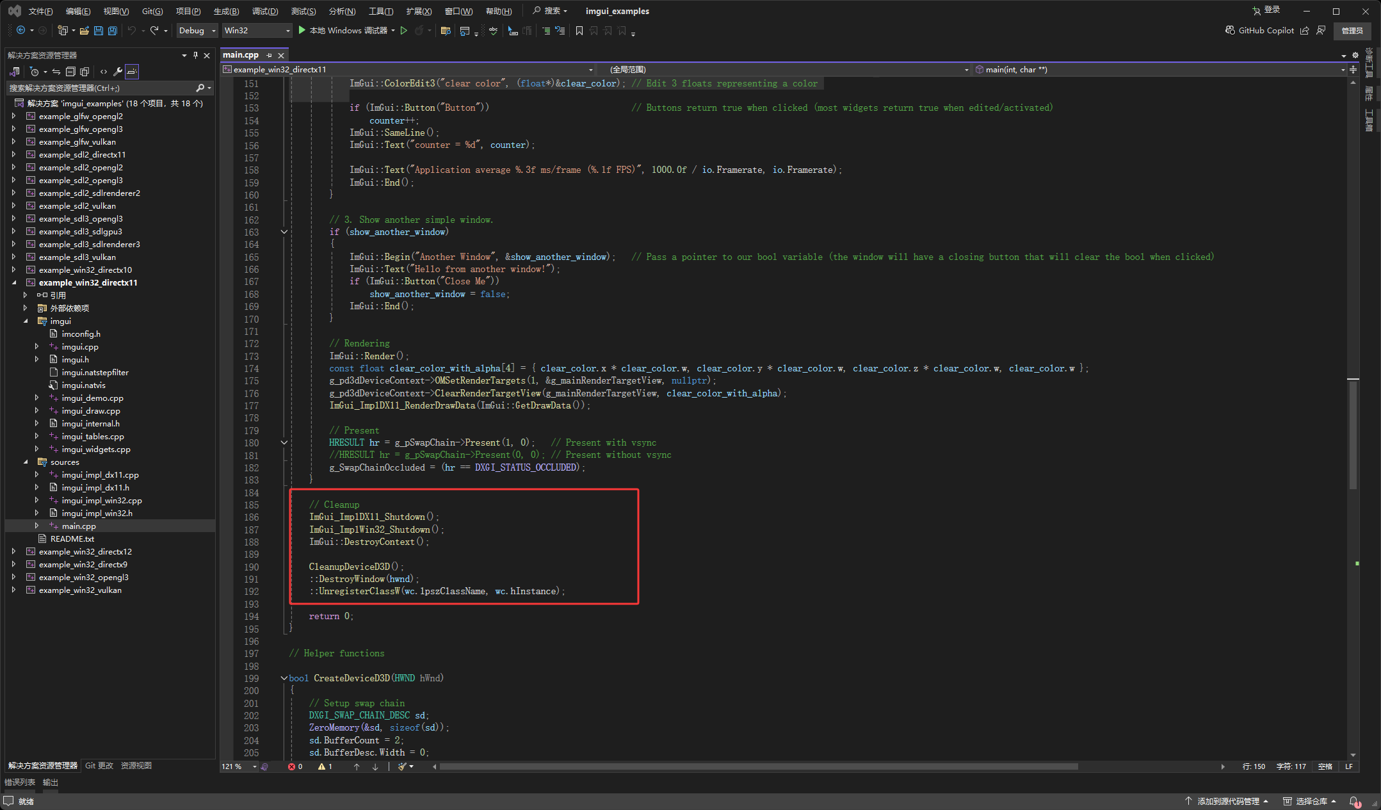Click 添加到源代码管理 in status bar
Screen dimensions: 1381x810
pos(1227,801)
